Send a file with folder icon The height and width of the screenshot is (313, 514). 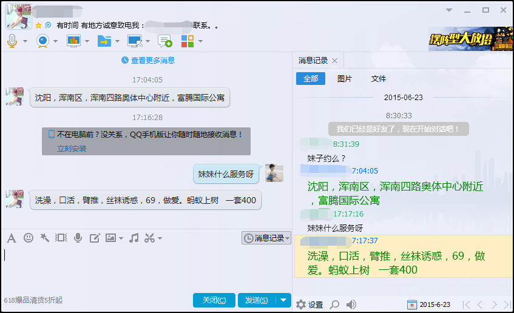click(104, 41)
